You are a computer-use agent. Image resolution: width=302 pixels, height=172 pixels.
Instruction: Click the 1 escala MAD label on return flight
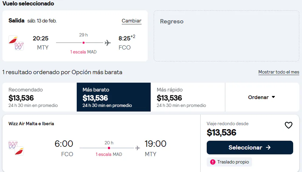point(109,154)
